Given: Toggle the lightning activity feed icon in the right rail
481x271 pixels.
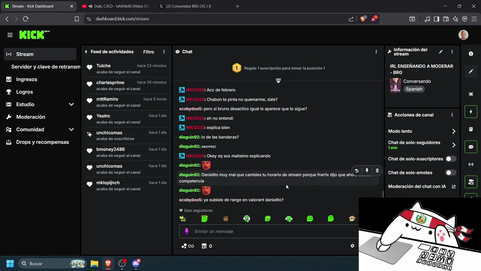Looking at the screenshot, I should tap(471, 112).
